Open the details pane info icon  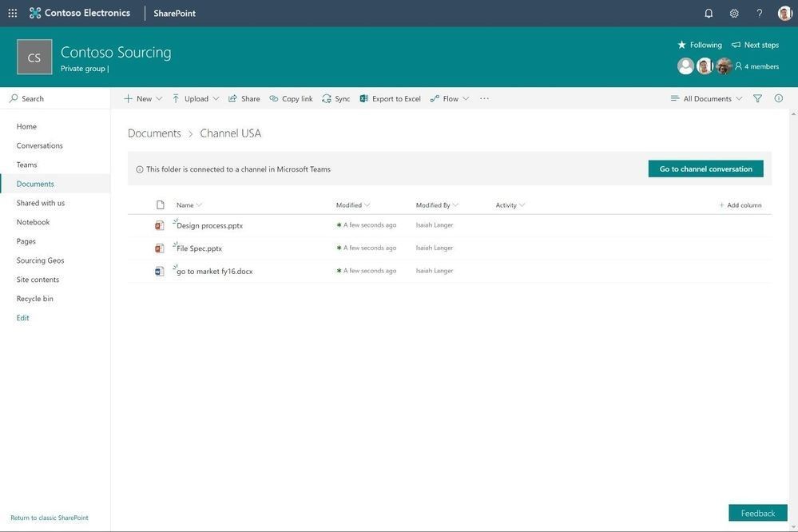pos(779,99)
